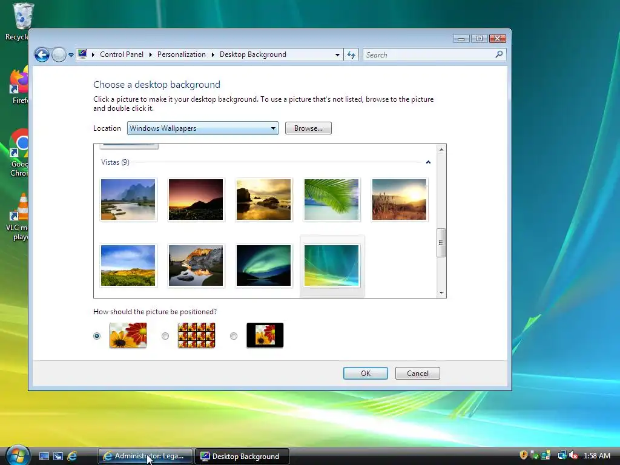
Task: Confirm with the OK button
Action: (x=365, y=373)
